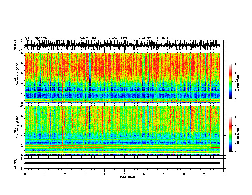Click the '-3' label on ch.1 color bar

(x=234, y=64)
